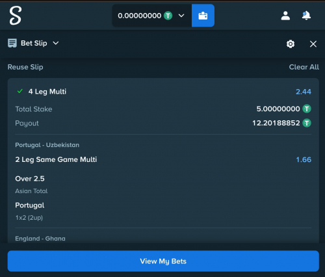Click the 12.20188852 payout amount
The image size is (325, 277).
point(276,123)
